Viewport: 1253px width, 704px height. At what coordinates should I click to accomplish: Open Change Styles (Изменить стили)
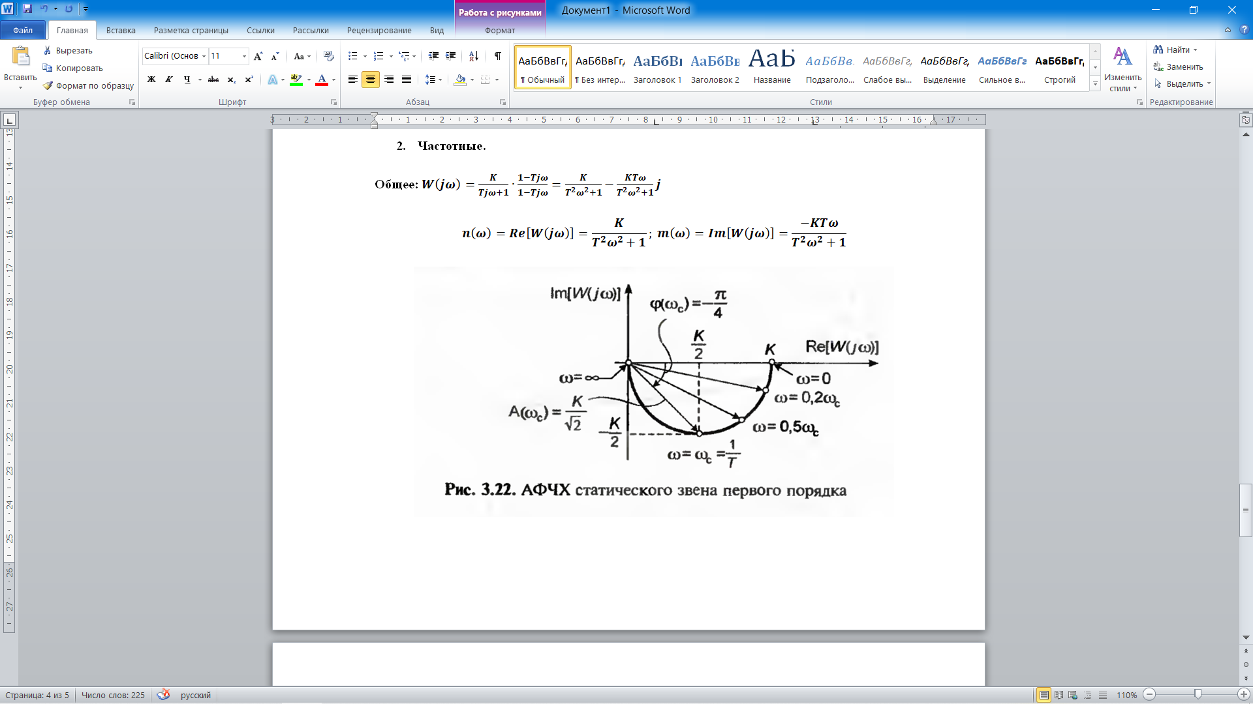pos(1122,68)
